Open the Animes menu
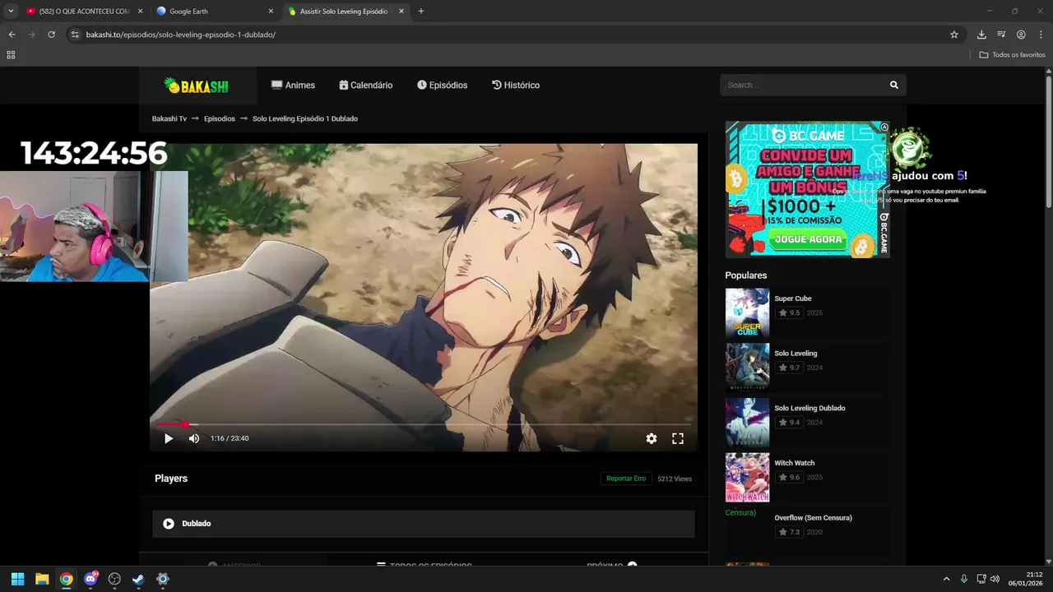Image resolution: width=1053 pixels, height=592 pixels. (293, 86)
